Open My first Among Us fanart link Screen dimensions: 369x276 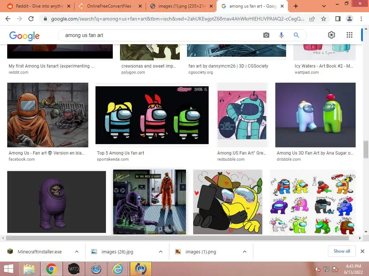click(x=52, y=66)
